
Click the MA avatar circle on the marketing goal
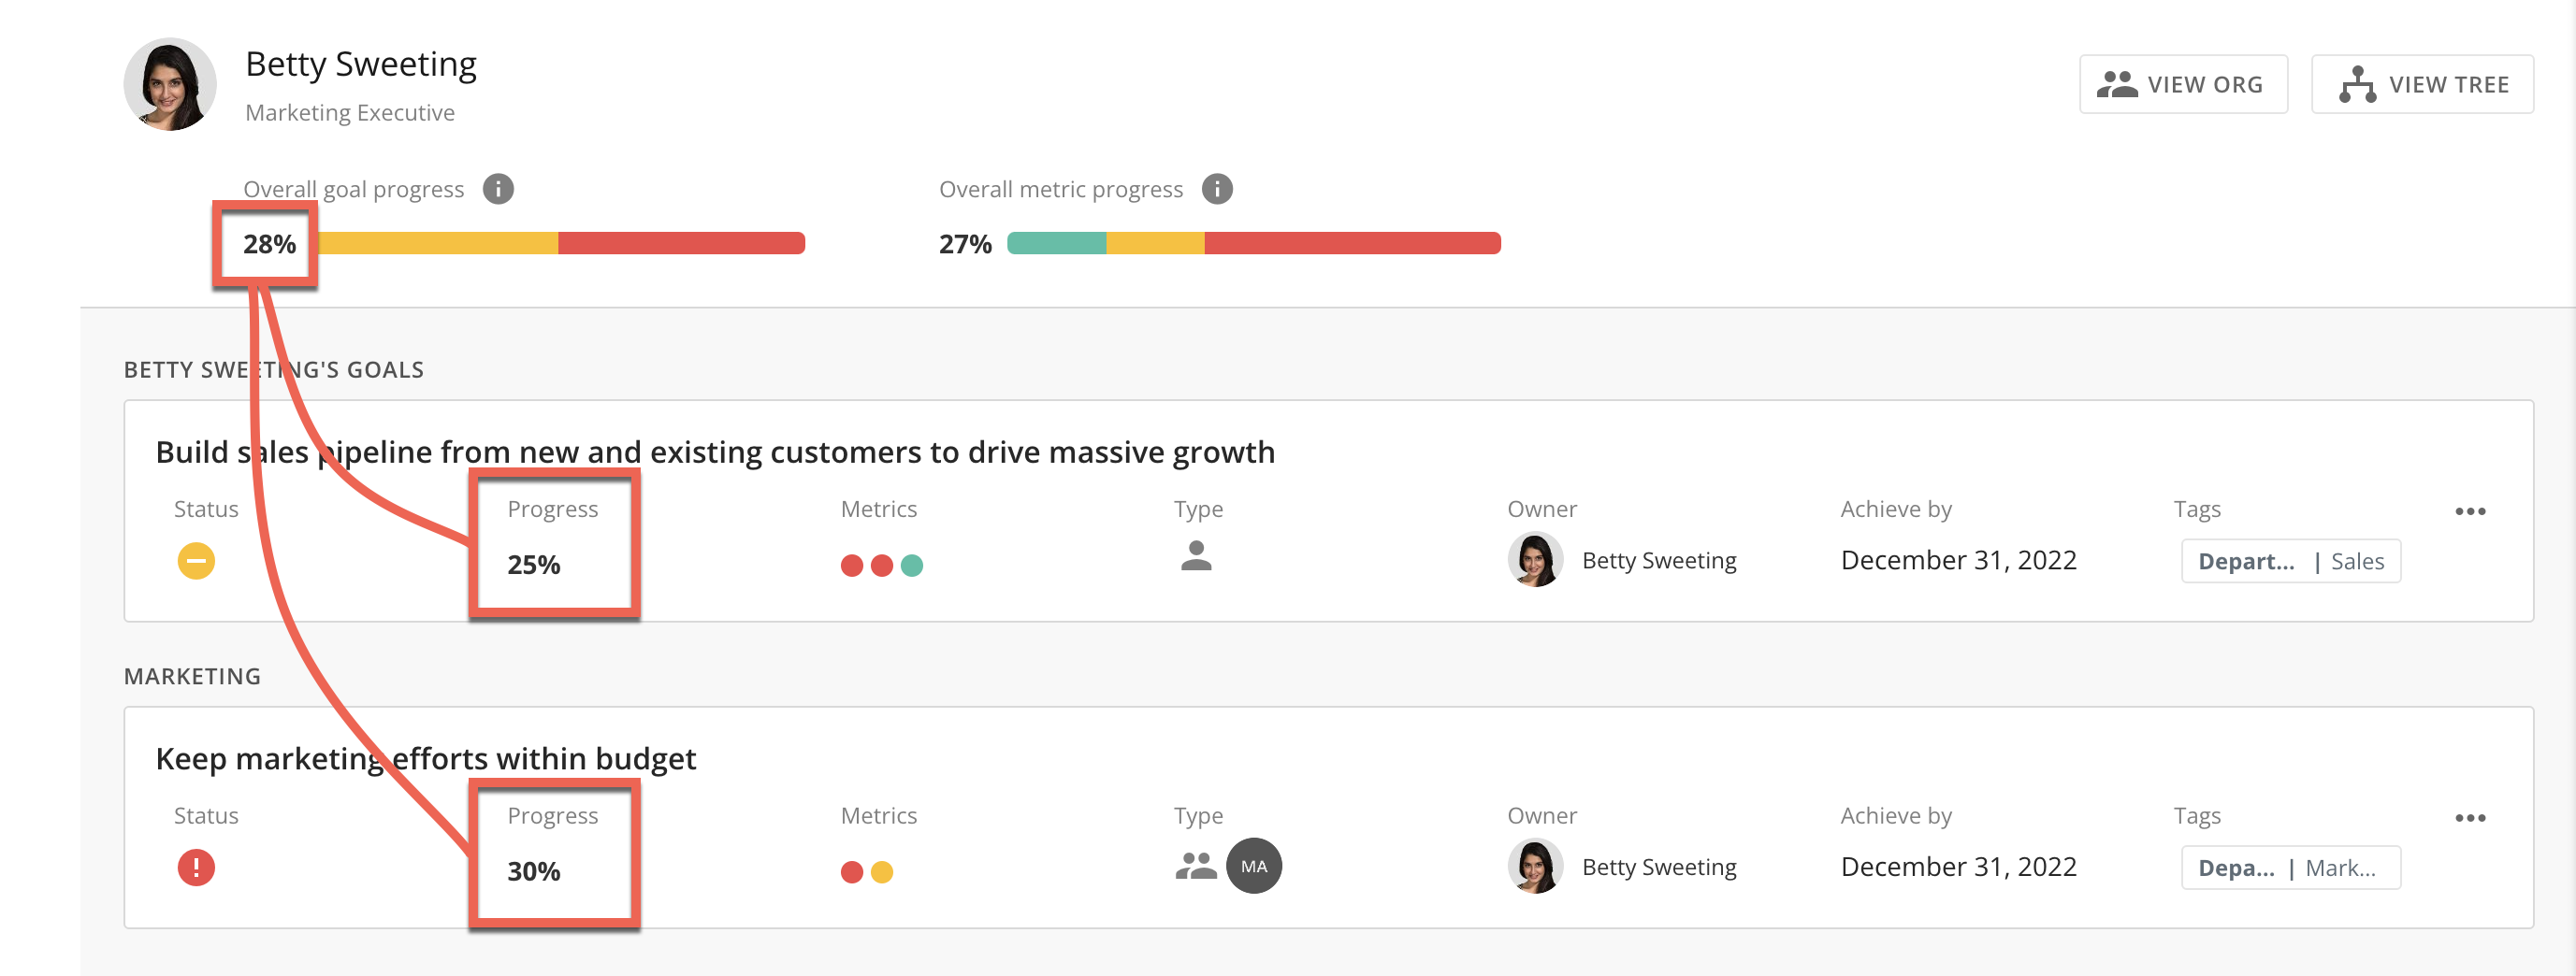click(x=1254, y=865)
